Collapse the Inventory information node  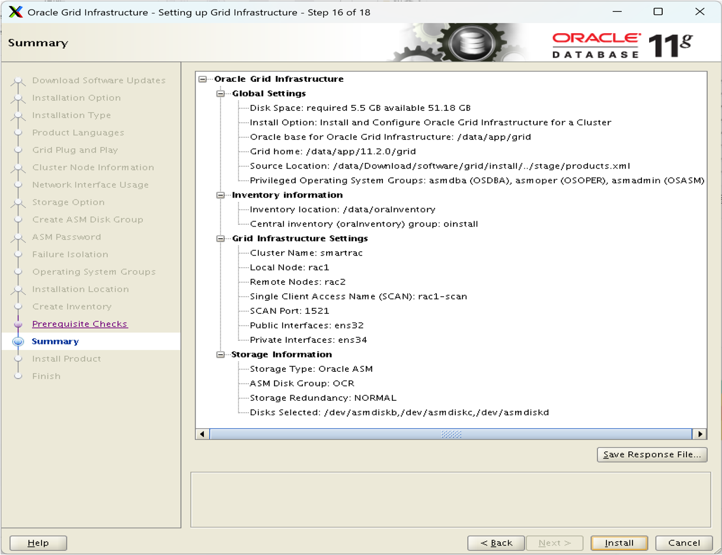pos(221,195)
